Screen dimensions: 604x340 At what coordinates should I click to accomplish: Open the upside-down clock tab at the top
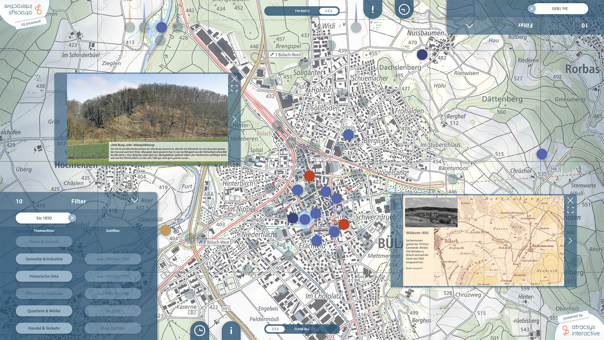pyautogui.click(x=404, y=9)
